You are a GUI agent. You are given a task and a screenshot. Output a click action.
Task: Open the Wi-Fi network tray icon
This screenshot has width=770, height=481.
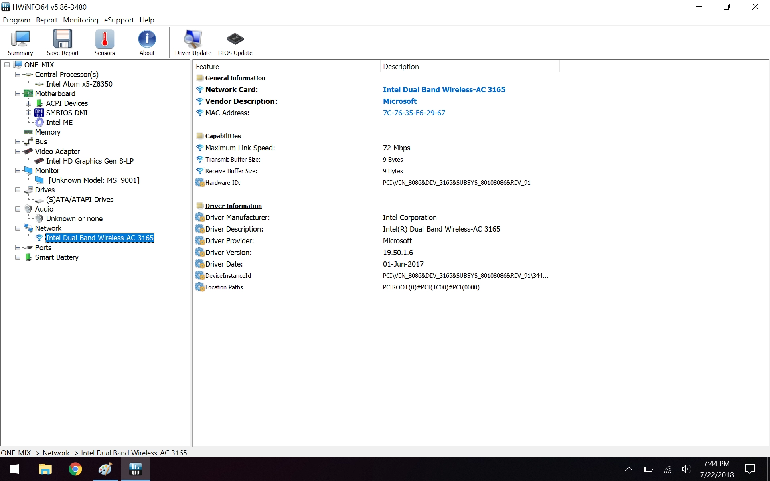coord(668,469)
